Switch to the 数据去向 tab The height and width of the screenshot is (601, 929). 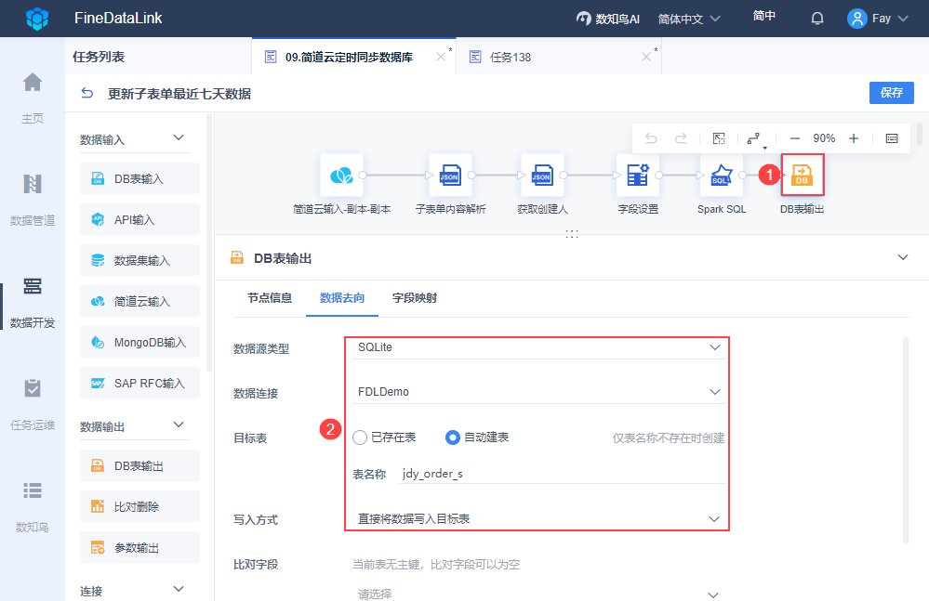pyautogui.click(x=342, y=297)
